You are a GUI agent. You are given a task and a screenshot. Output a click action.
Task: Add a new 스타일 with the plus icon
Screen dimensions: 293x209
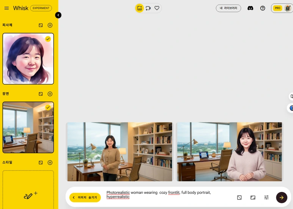point(50,163)
